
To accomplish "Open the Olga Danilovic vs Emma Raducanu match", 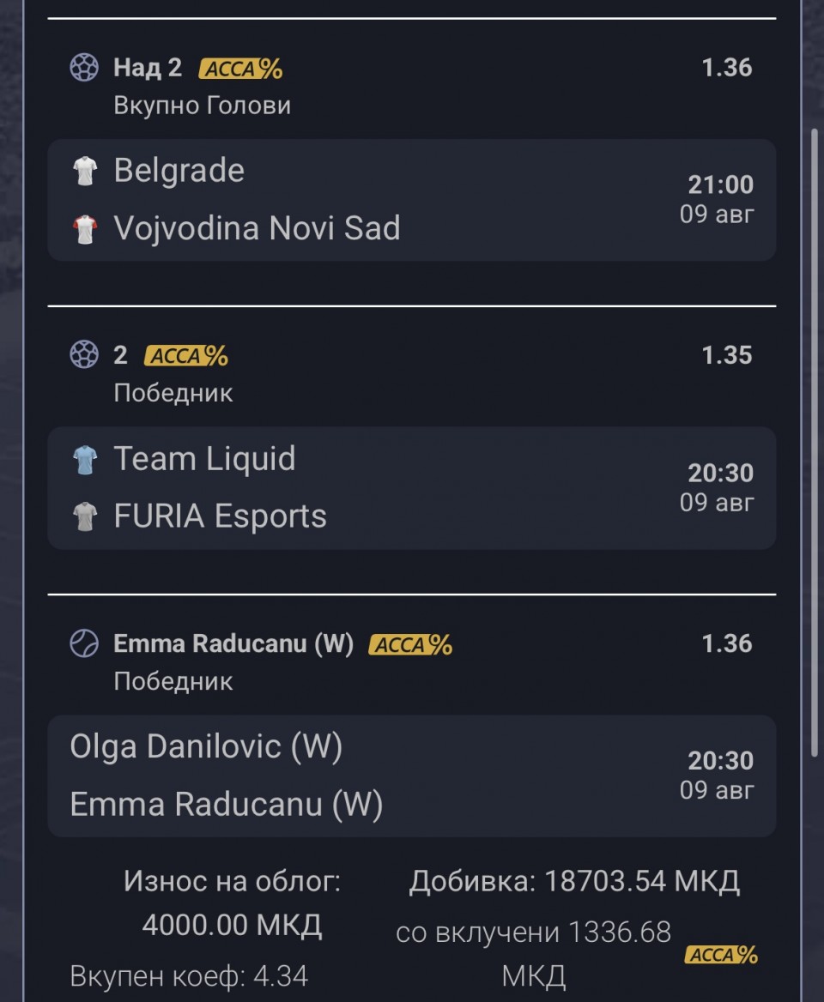I will [412, 776].
